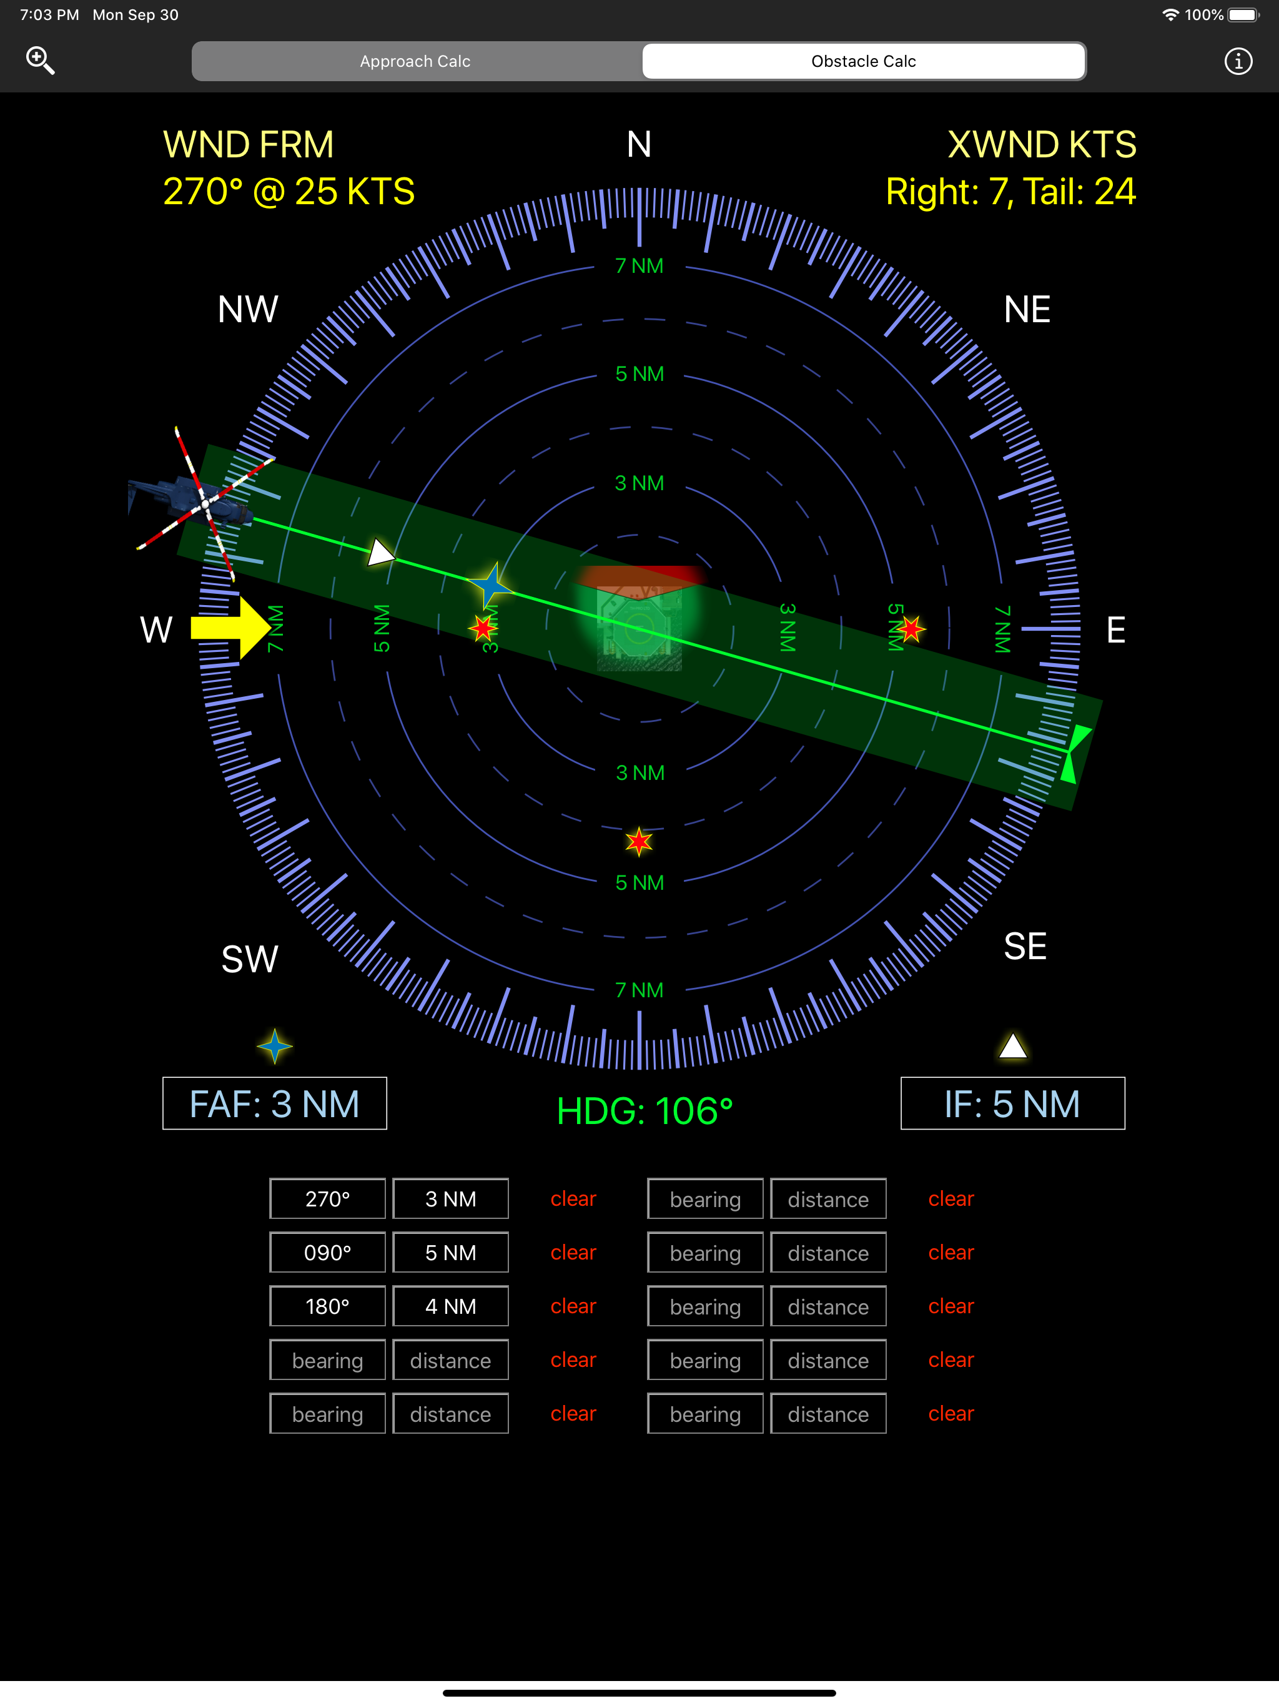Clear the 270° 3 NM obstacle row
The image size is (1279, 1706).
pos(573,1198)
